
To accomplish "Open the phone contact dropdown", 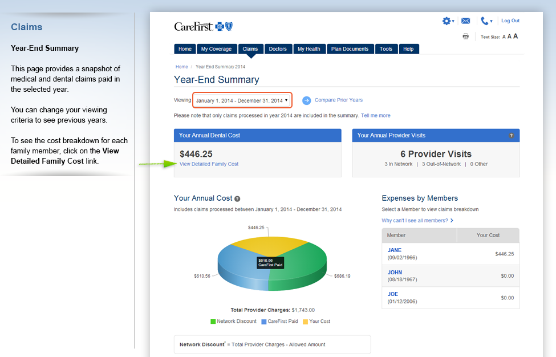I will coord(486,21).
